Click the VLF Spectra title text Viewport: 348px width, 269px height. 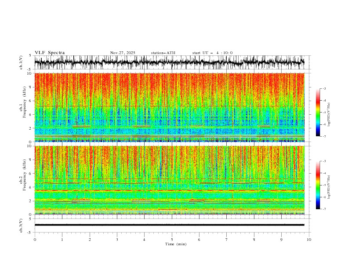pyautogui.click(x=50, y=53)
